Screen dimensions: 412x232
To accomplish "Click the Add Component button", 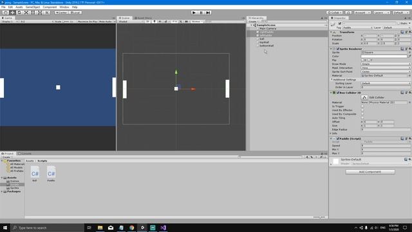I will coord(370,172).
